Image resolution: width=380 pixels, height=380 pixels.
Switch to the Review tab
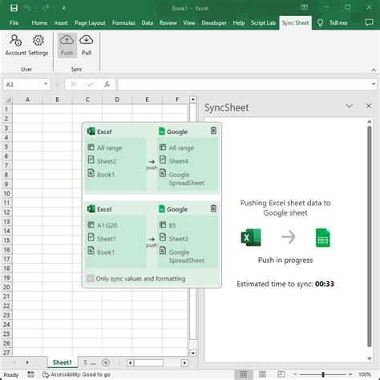point(168,23)
